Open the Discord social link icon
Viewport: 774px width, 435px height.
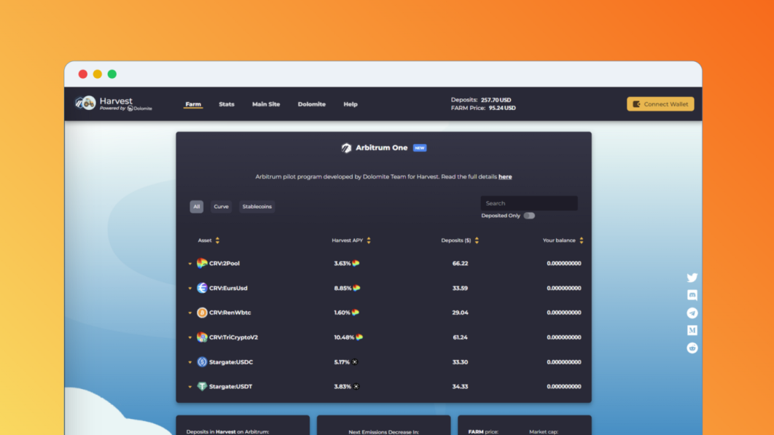(692, 295)
